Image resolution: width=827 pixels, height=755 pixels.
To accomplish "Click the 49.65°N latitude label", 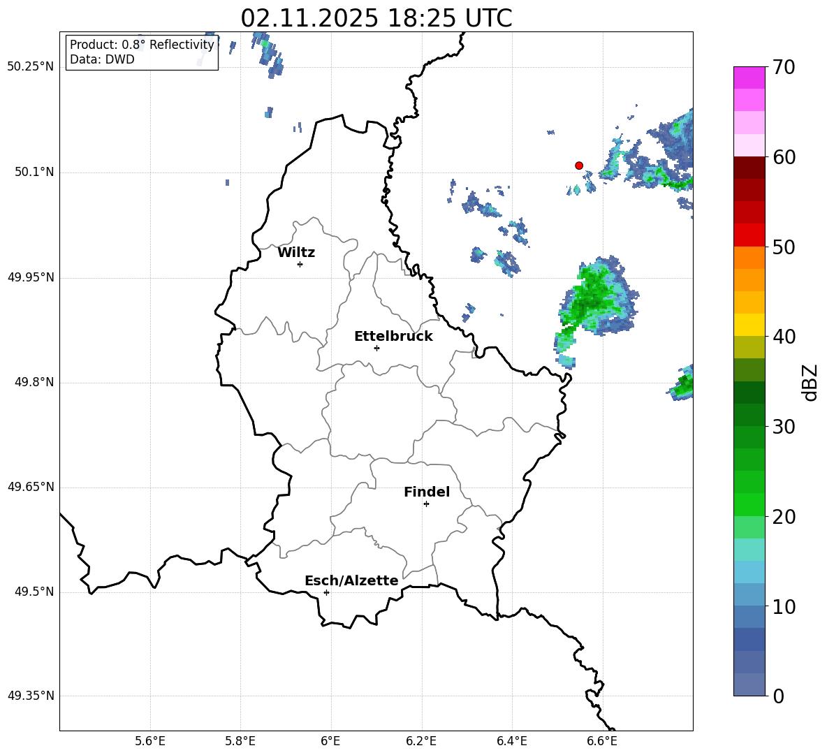I will click(x=30, y=486).
